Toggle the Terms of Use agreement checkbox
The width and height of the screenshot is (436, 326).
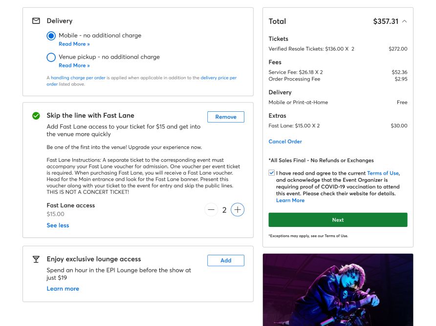(271, 173)
